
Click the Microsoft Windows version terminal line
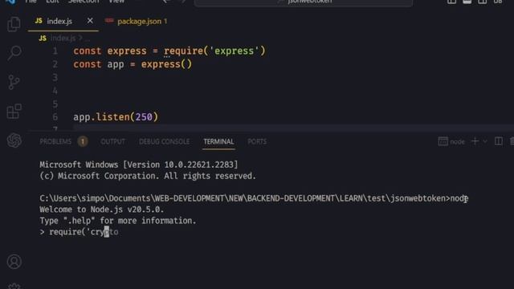(x=139, y=165)
